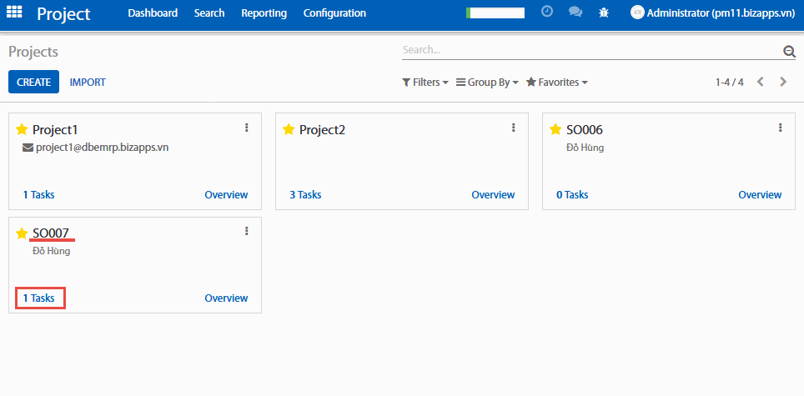The height and width of the screenshot is (396, 804).
Task: Expand the Filters dropdown
Action: tap(425, 83)
